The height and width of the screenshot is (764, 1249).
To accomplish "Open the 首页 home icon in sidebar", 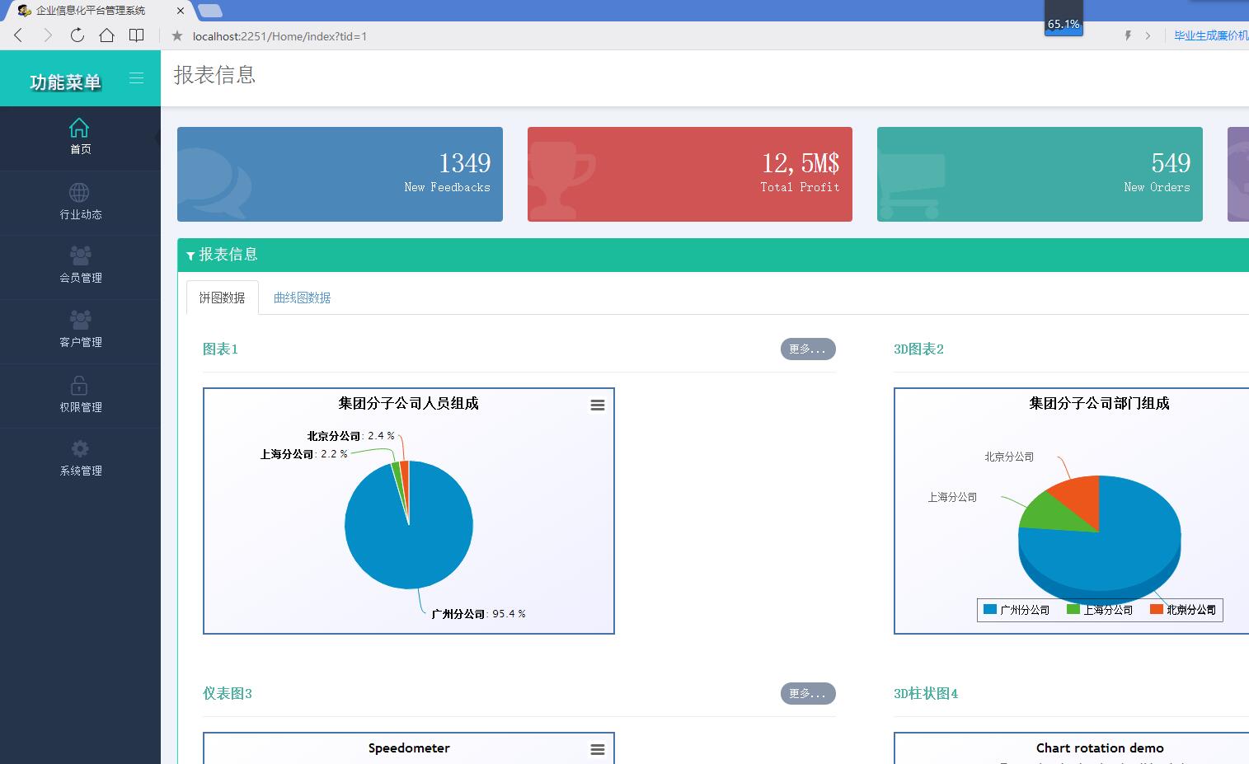I will 79,128.
